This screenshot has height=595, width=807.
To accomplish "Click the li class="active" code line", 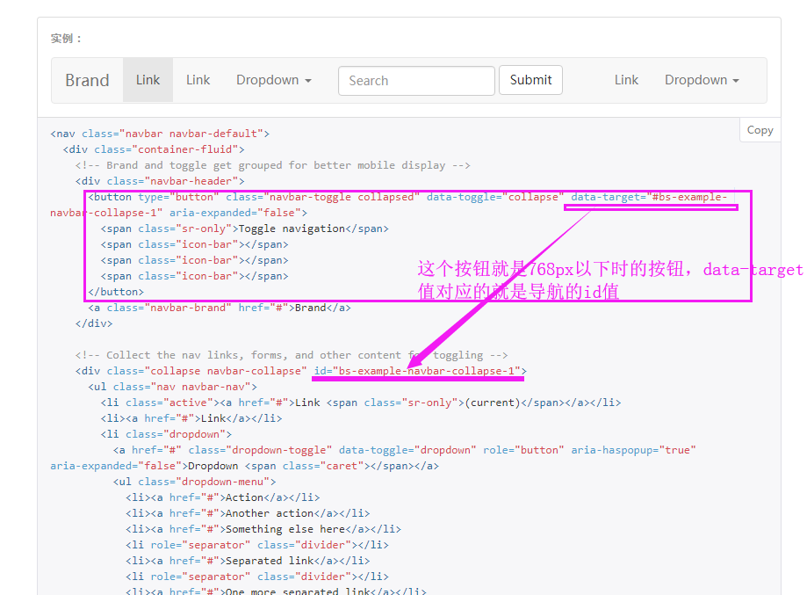I will point(361,403).
